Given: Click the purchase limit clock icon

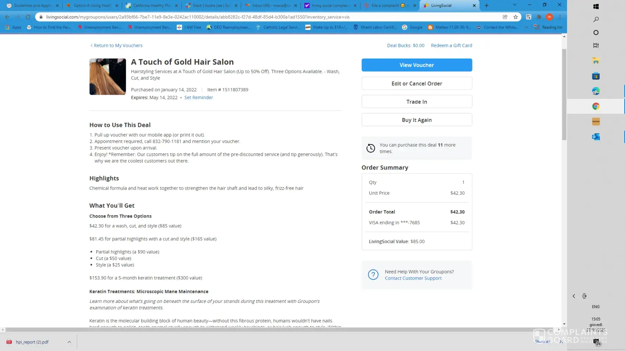Looking at the screenshot, I should [x=371, y=148].
